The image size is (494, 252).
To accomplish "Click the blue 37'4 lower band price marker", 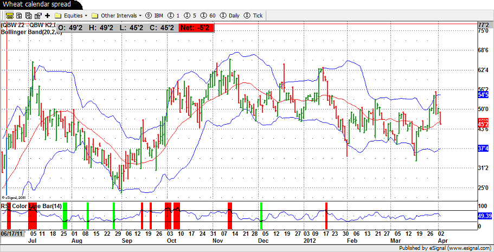I will (x=484, y=148).
